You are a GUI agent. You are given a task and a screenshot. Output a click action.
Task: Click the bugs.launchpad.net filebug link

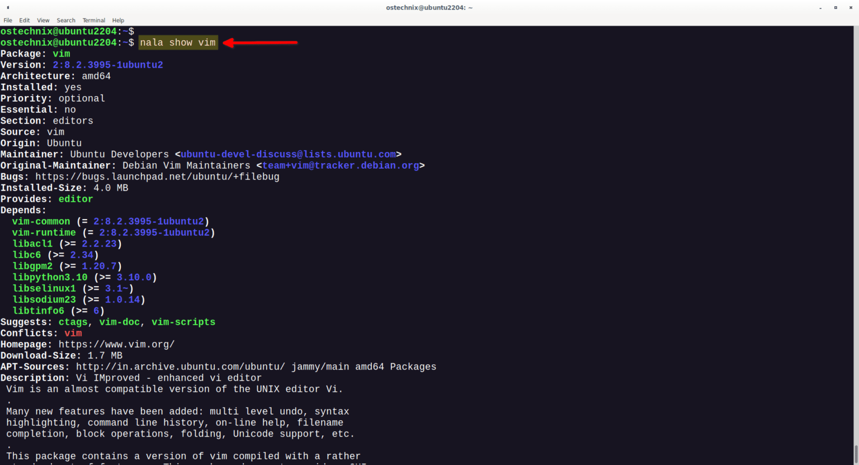157,177
